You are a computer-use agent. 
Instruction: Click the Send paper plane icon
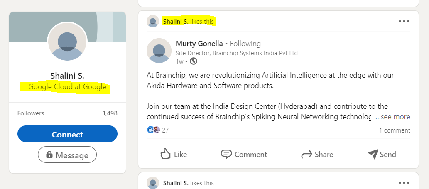click(x=373, y=154)
